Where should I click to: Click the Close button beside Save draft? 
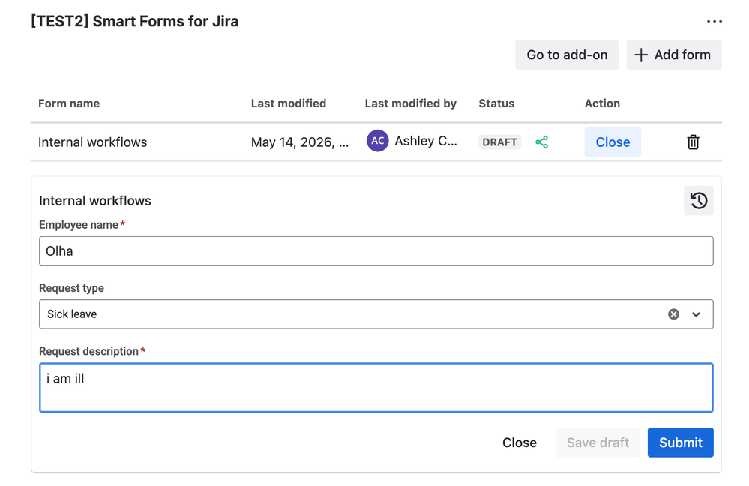click(x=520, y=442)
